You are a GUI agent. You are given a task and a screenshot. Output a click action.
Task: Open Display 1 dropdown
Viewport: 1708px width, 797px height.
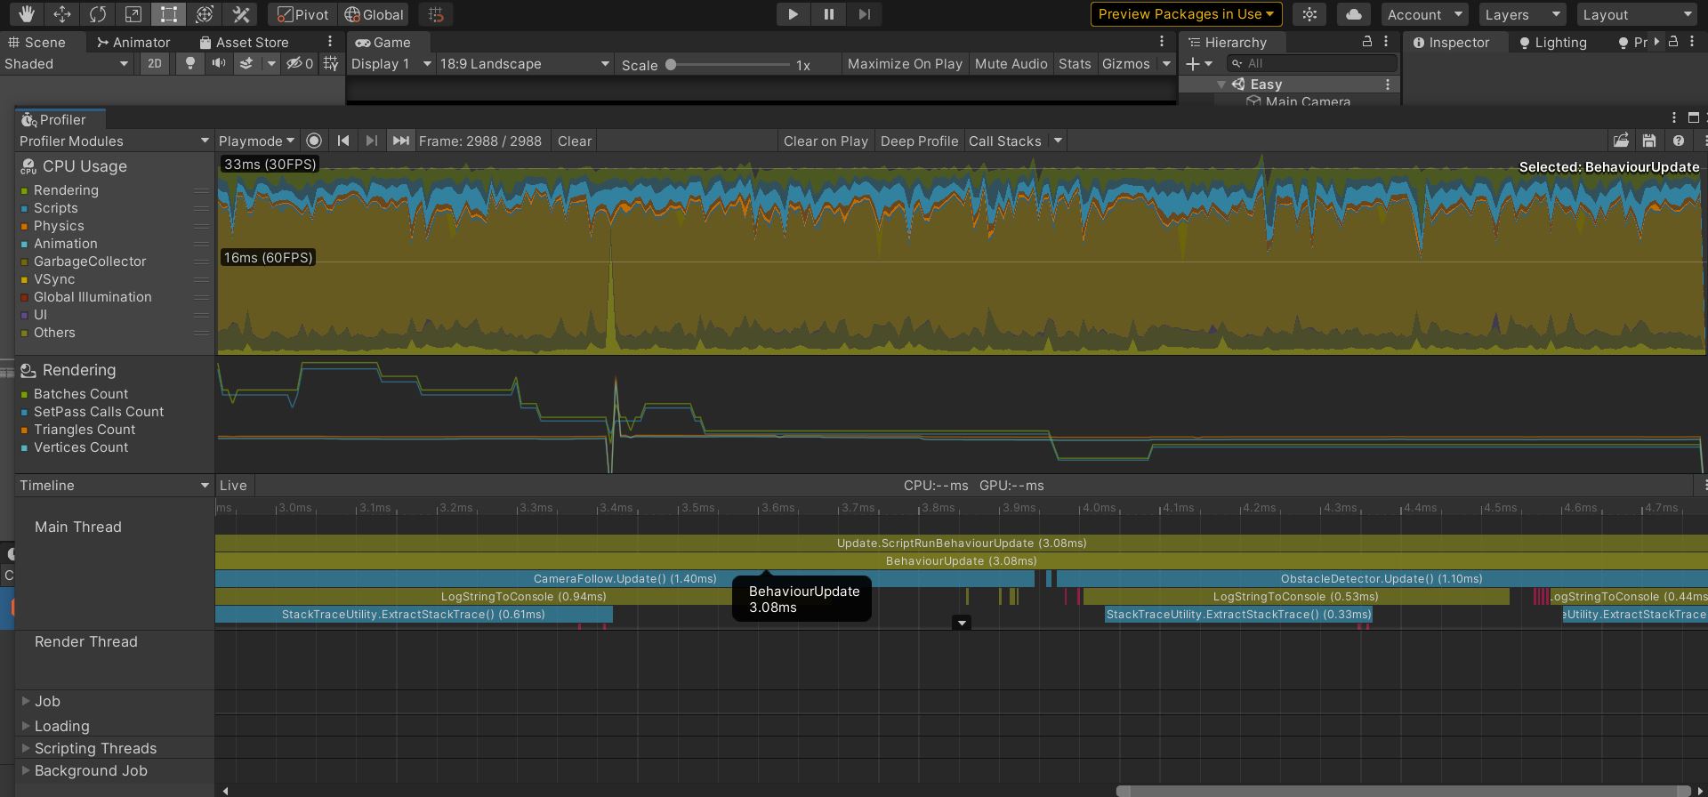tap(391, 63)
